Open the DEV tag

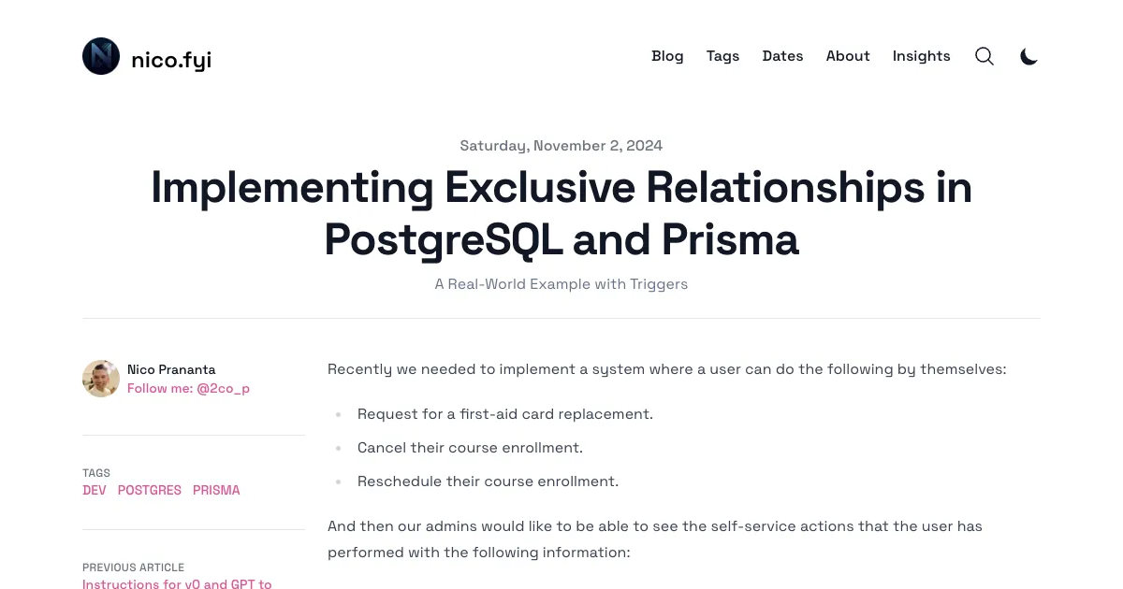point(95,490)
